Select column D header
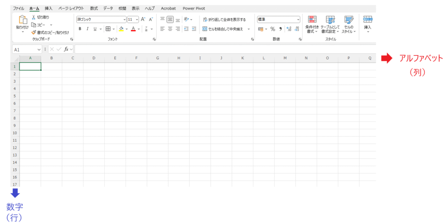The image size is (445, 223). click(x=94, y=58)
